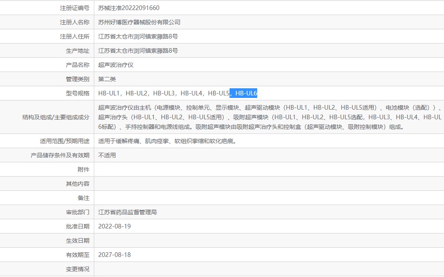Viewport: 444px width, 277px height.
Task: Click the HB-UL1 model in 型号规格 row
Action: pos(109,93)
